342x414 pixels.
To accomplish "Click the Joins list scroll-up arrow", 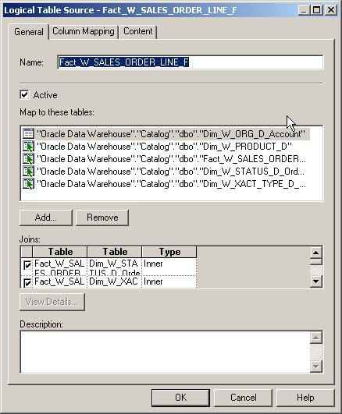I will 315,253.
